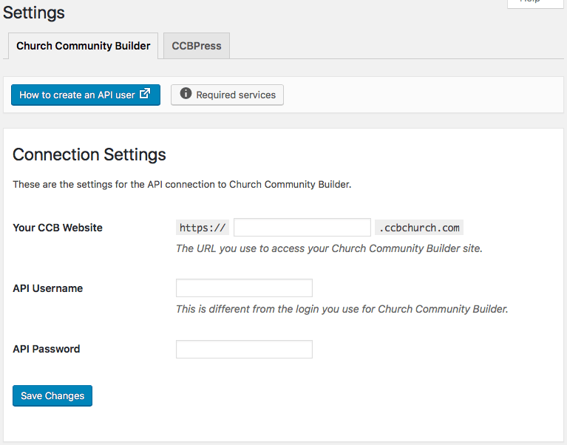
Task: Click external link icon on API user button
Action: click(145, 94)
